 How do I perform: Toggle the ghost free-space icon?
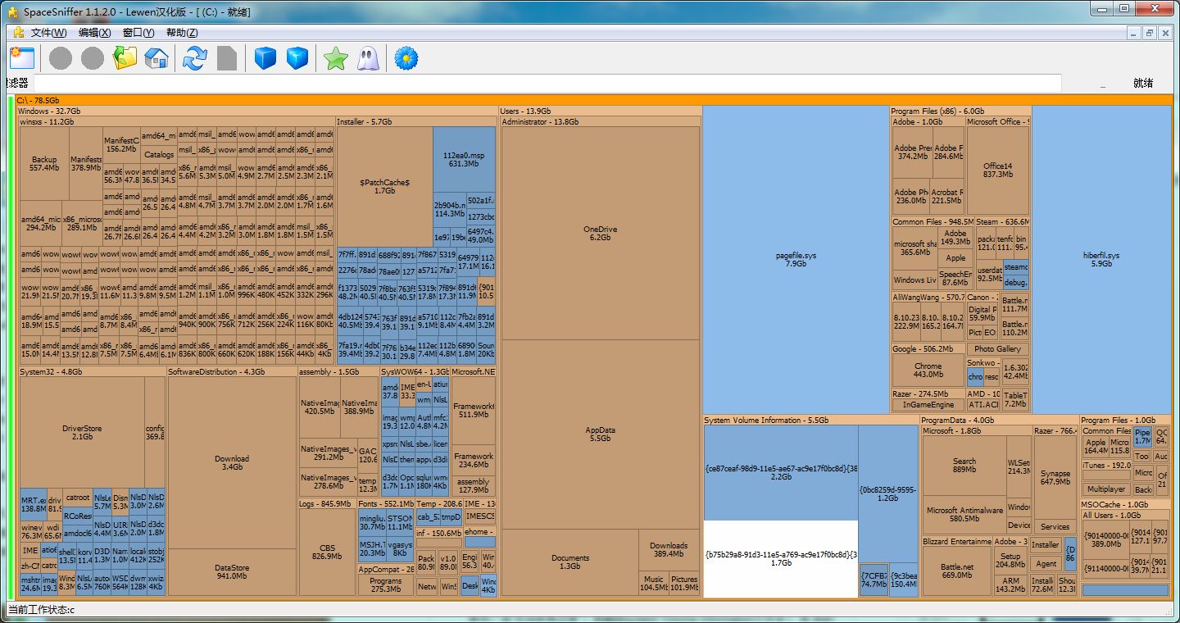(x=368, y=58)
